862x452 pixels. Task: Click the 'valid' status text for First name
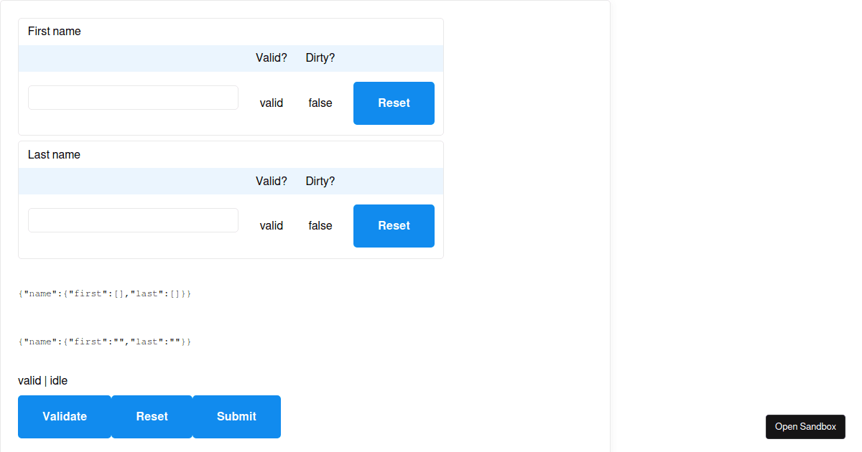272,103
